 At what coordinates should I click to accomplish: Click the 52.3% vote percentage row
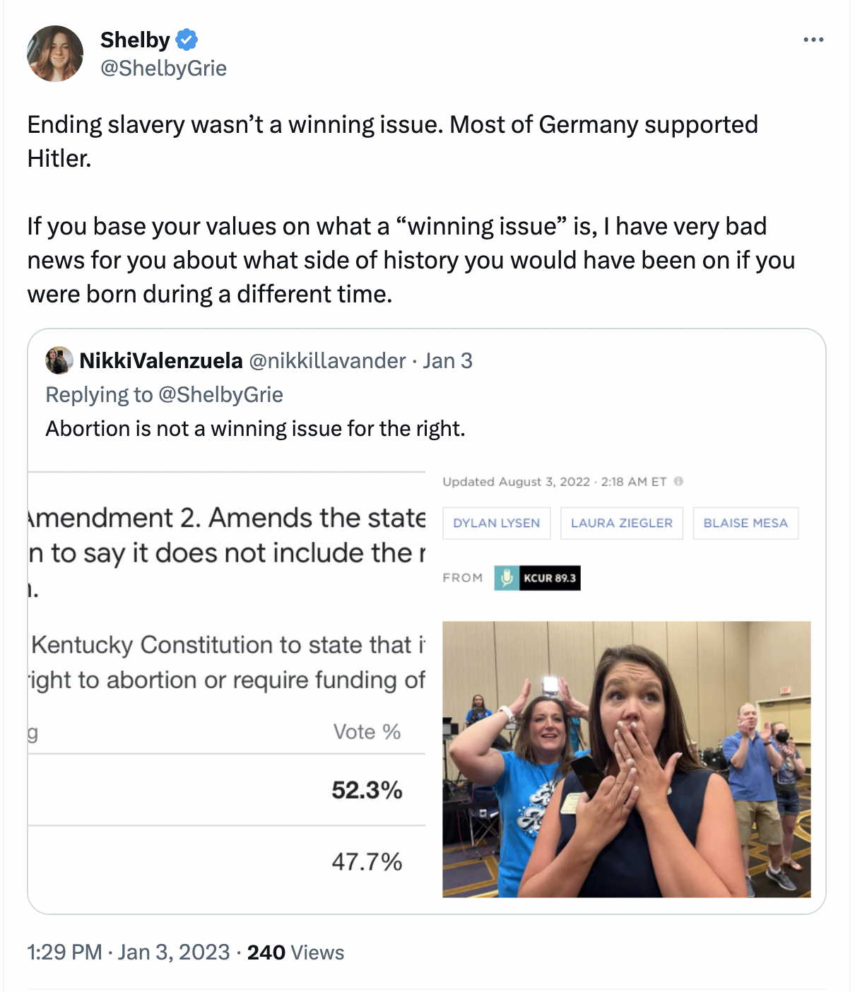click(367, 791)
